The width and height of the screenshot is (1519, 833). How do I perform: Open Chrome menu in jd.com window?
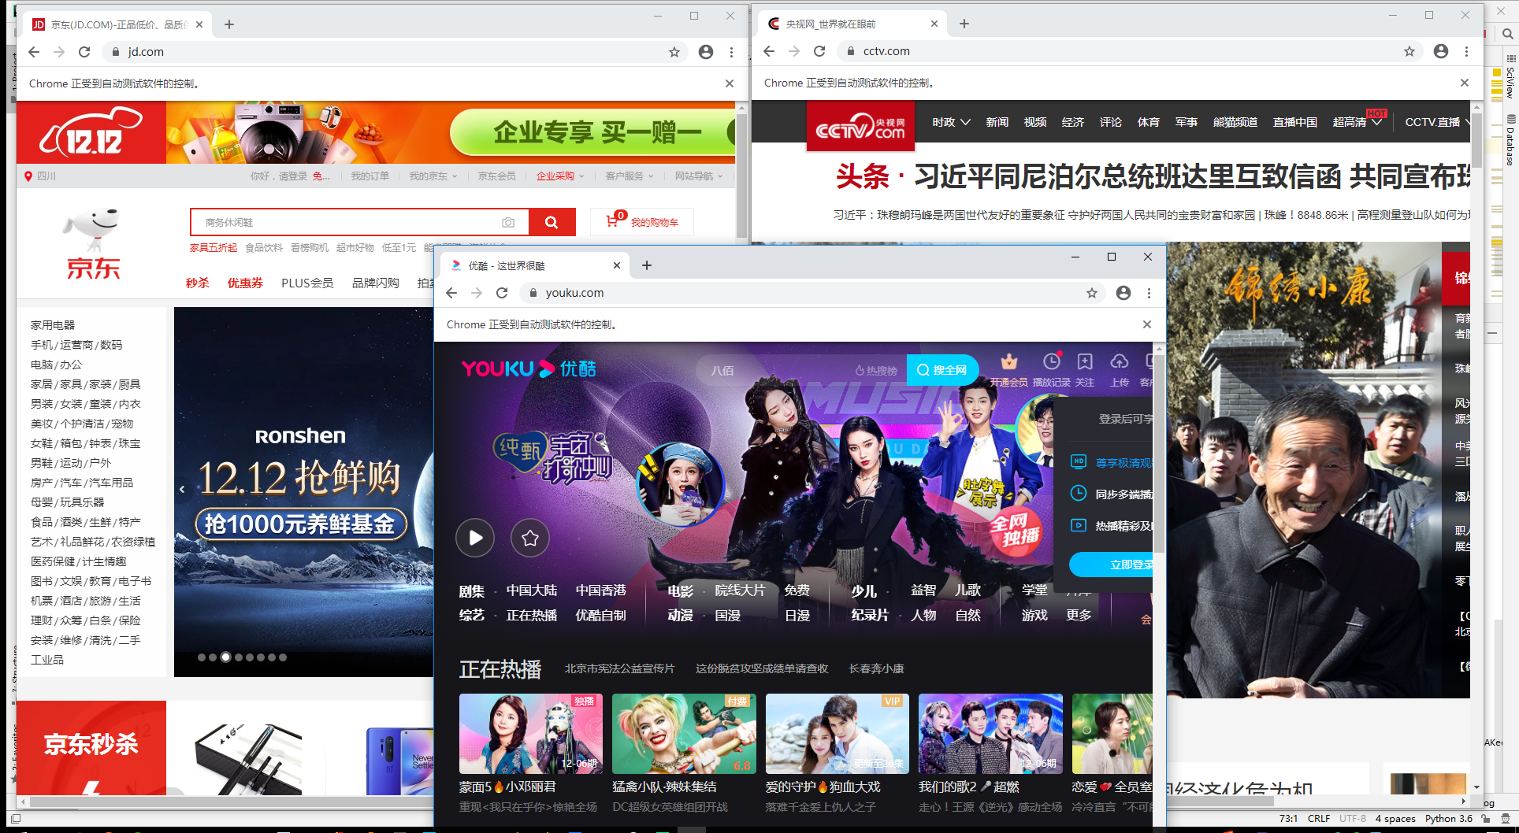click(x=732, y=52)
